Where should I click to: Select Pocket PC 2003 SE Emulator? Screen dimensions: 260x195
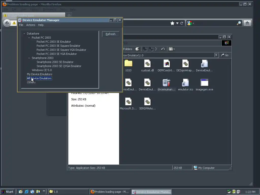click(x=54, y=42)
